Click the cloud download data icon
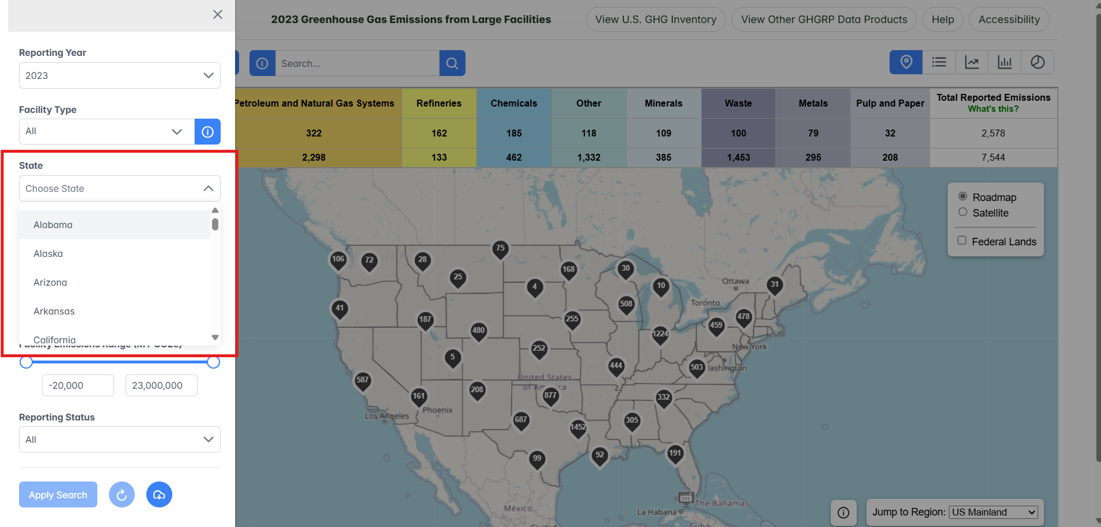 [159, 494]
